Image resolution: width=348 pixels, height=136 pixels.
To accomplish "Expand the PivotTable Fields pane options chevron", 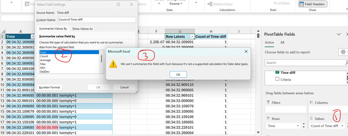I will (x=339, y=34).
